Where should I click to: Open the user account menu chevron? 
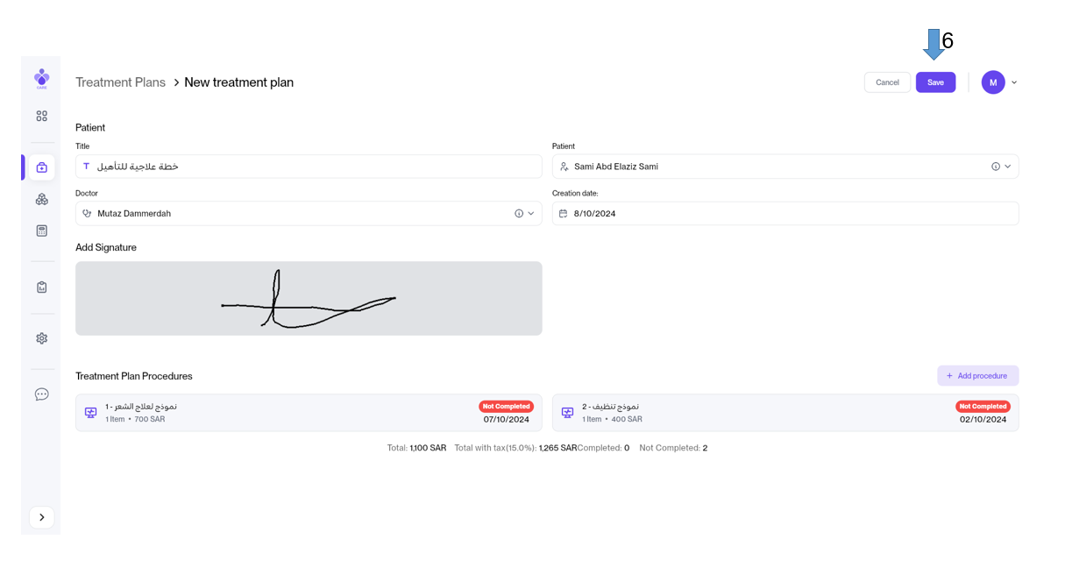1014,82
